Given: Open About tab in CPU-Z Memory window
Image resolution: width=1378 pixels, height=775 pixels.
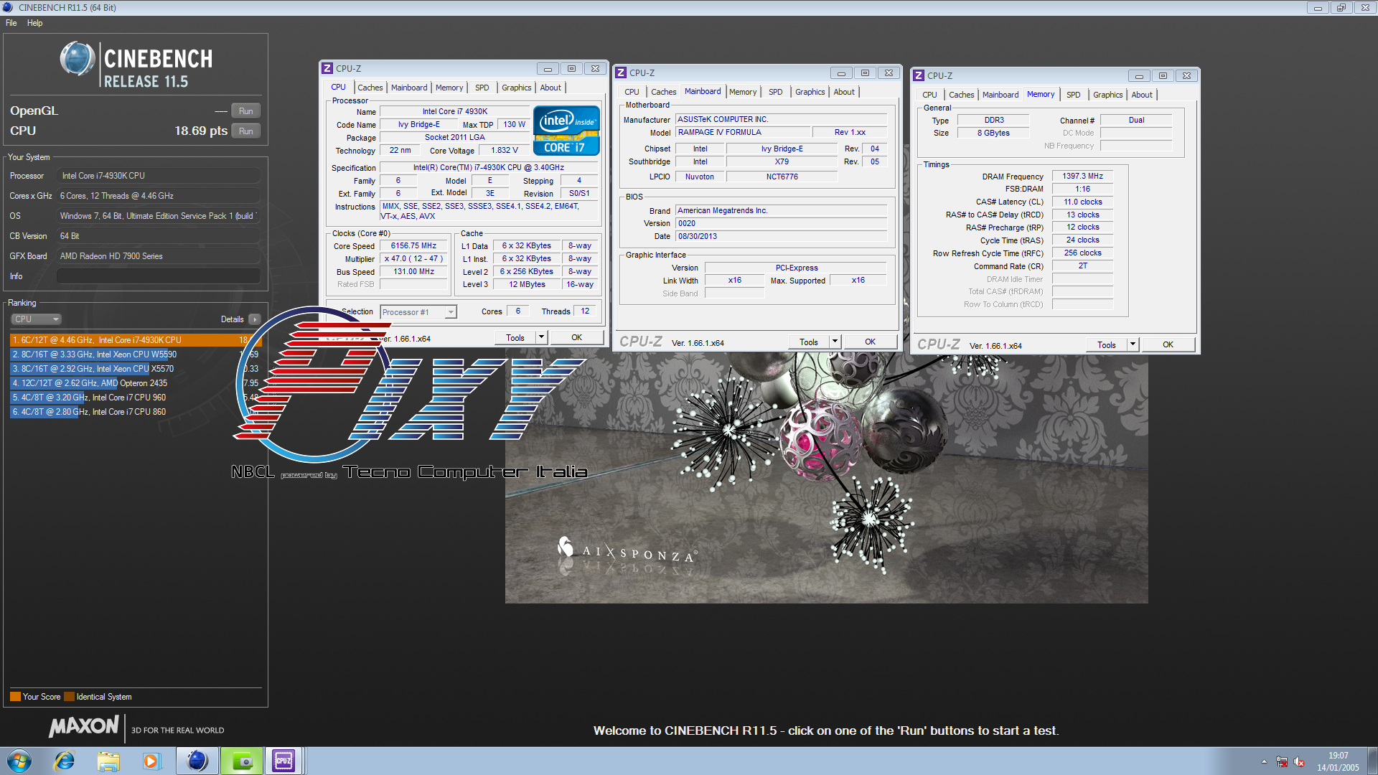Looking at the screenshot, I should 1142,95.
